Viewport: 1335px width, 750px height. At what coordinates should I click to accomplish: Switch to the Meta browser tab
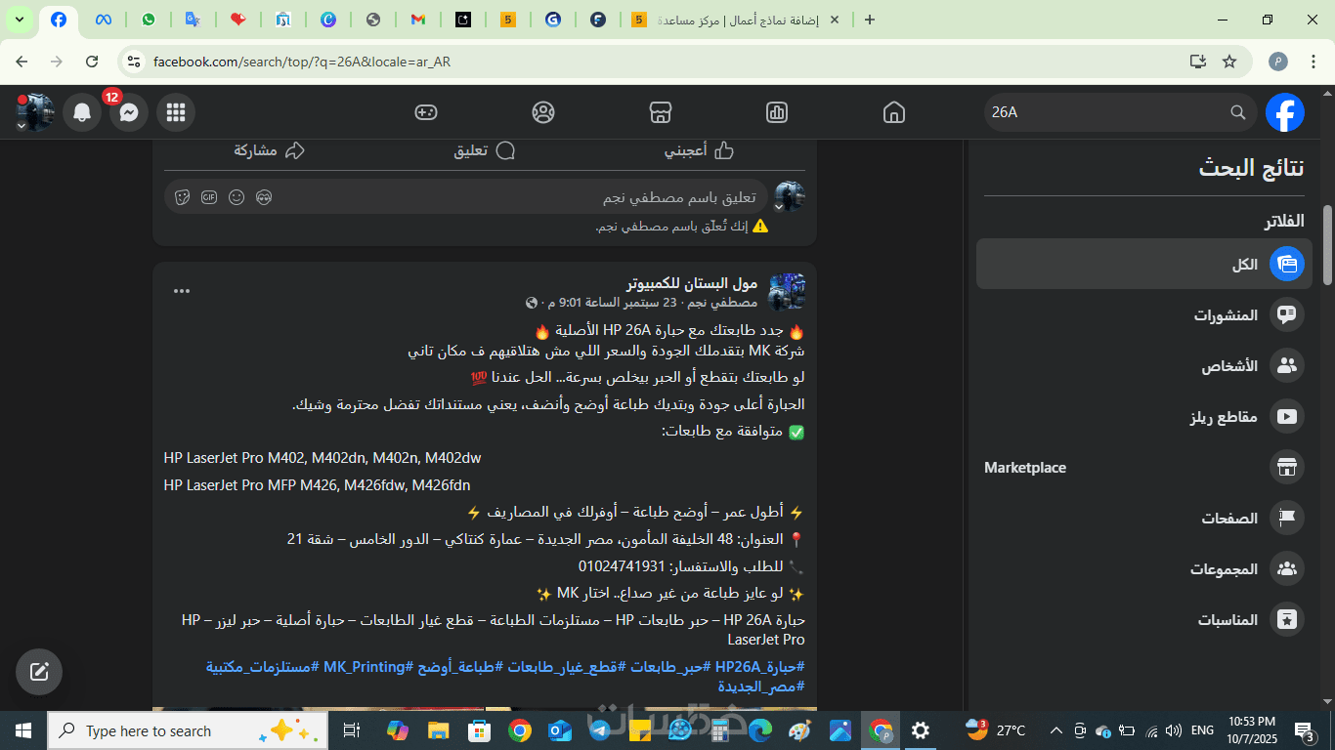[104, 20]
